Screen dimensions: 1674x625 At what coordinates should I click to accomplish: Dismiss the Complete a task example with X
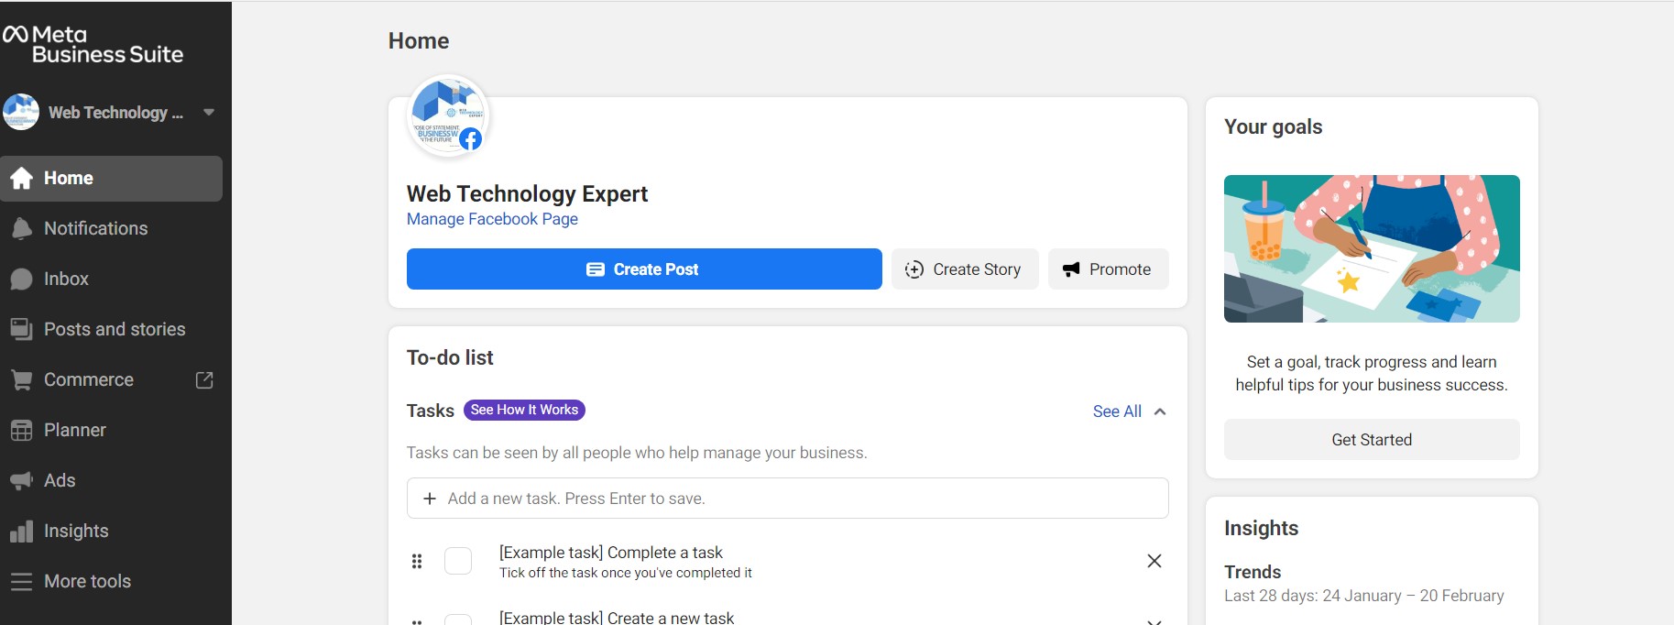click(1154, 561)
